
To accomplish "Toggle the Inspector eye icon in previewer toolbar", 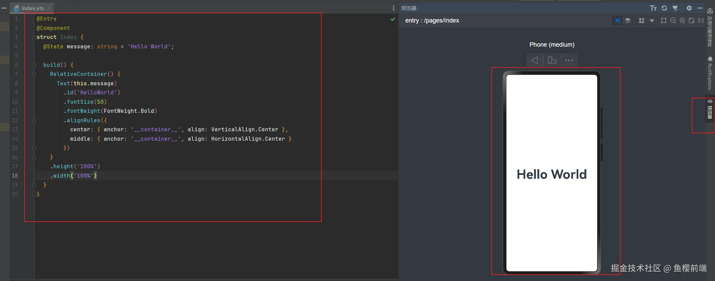I will pos(618,20).
